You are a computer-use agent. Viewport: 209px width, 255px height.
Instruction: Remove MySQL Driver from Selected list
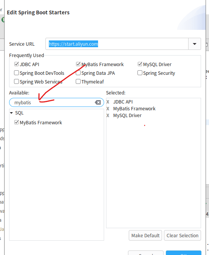click(108, 116)
